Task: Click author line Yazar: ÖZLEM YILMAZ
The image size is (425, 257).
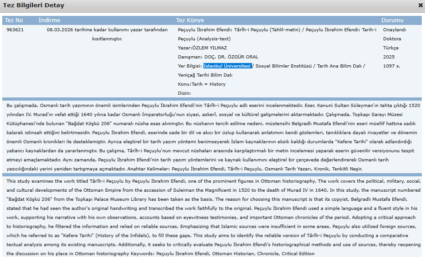Action: click(x=202, y=48)
